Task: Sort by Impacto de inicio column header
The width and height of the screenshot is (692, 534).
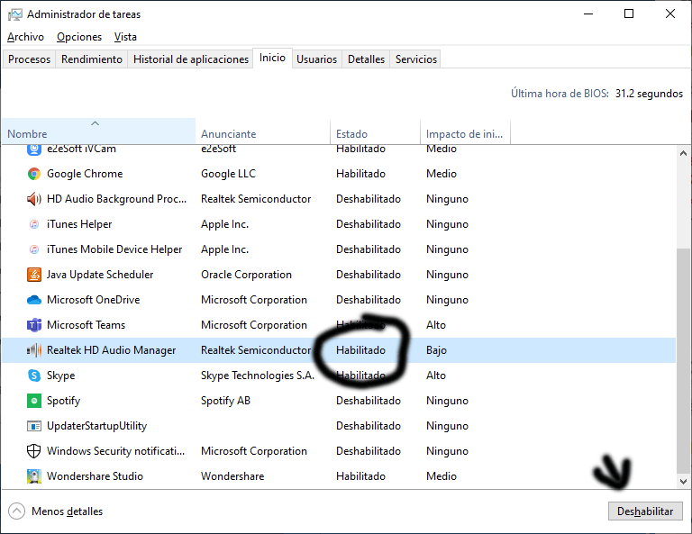Action: (466, 131)
